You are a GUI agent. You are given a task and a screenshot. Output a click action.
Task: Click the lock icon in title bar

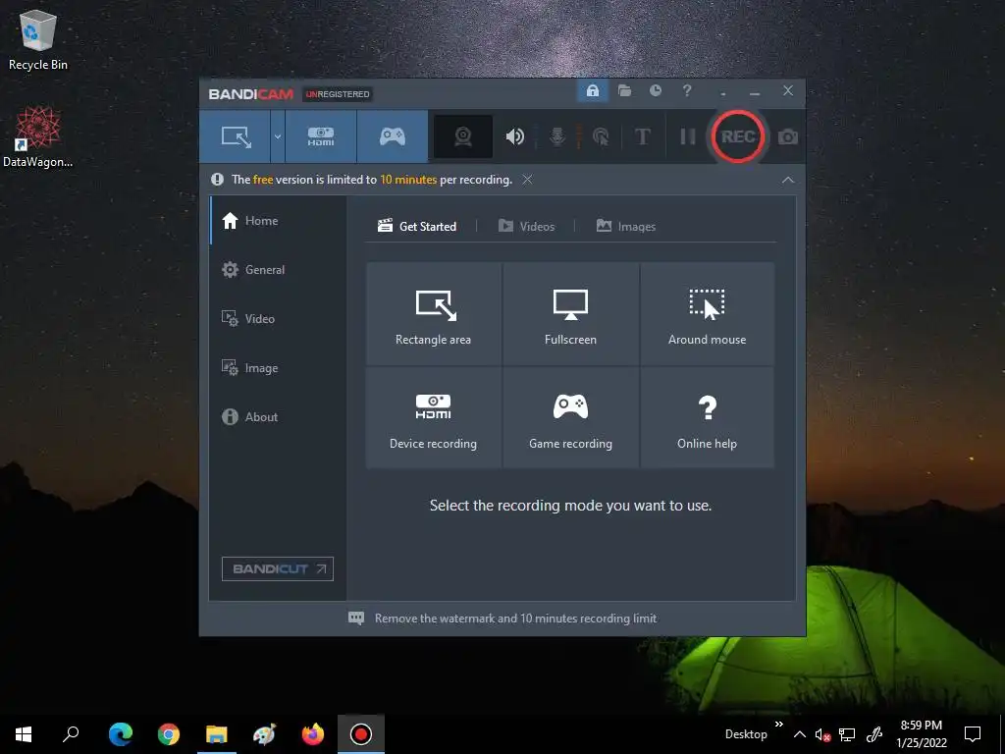(593, 91)
